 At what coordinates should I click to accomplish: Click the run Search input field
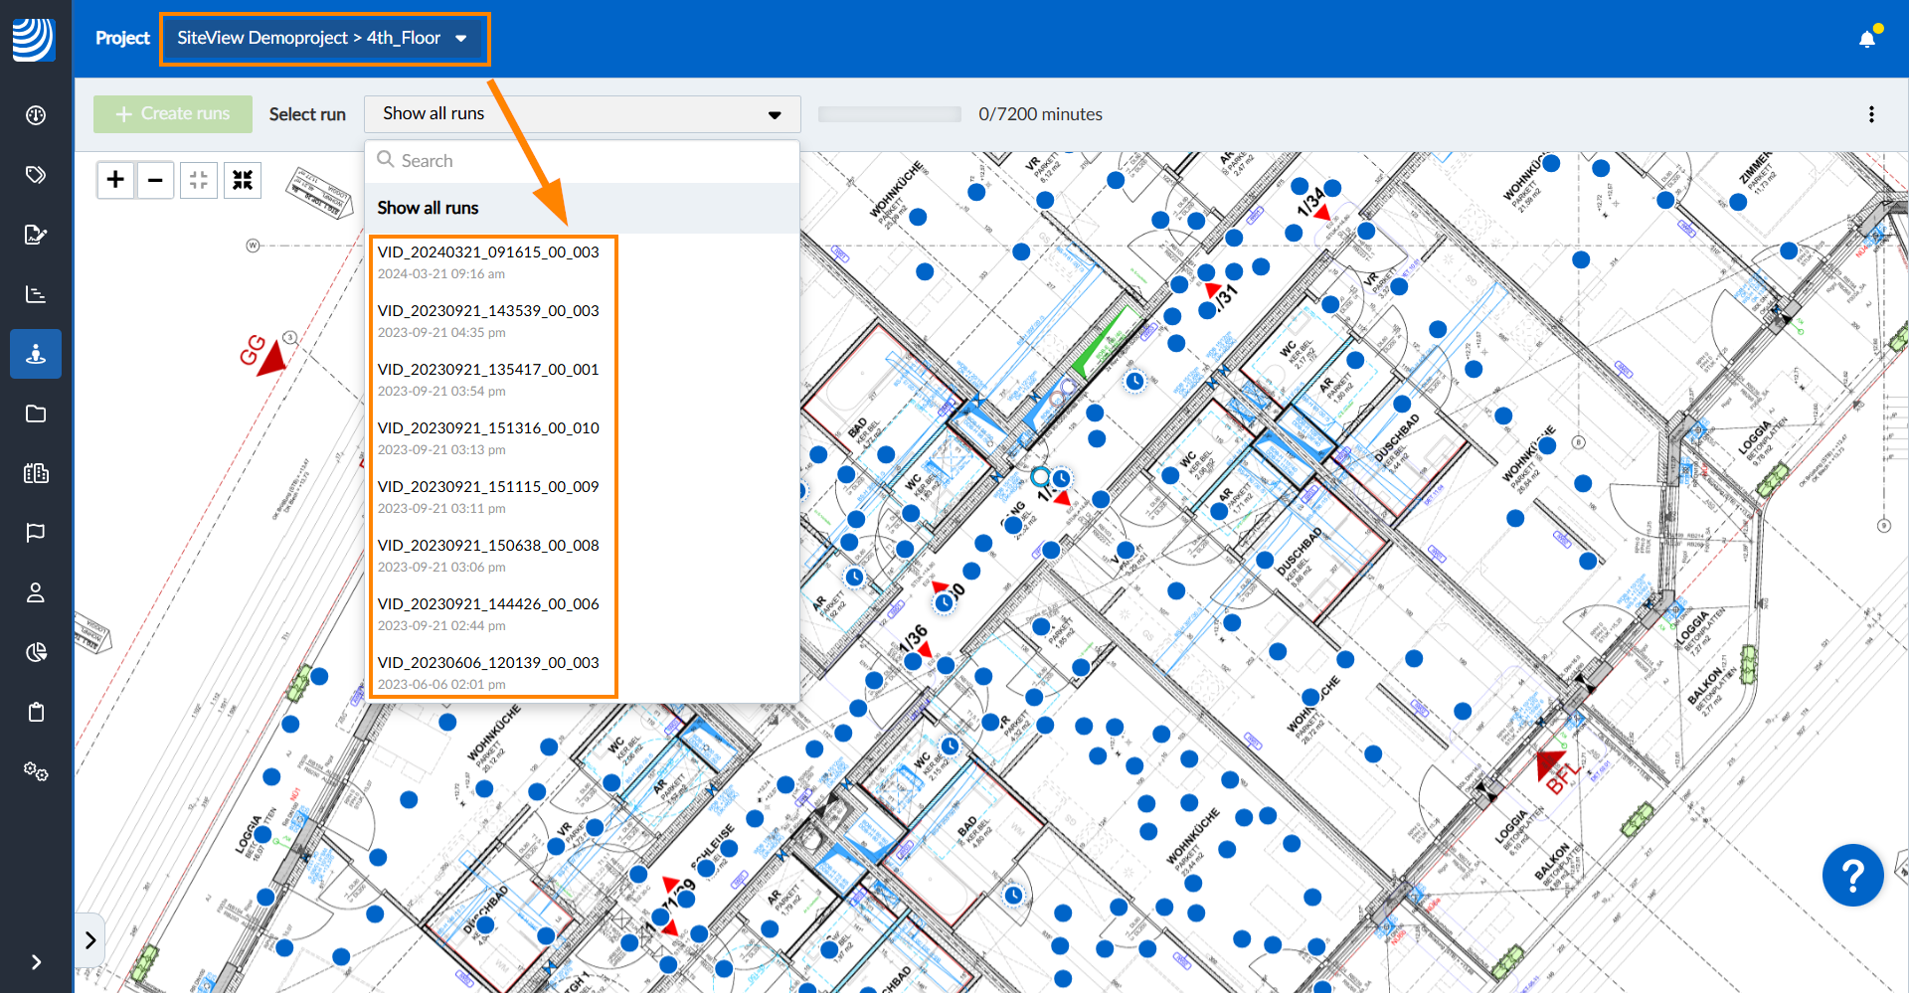pyautogui.click(x=587, y=161)
